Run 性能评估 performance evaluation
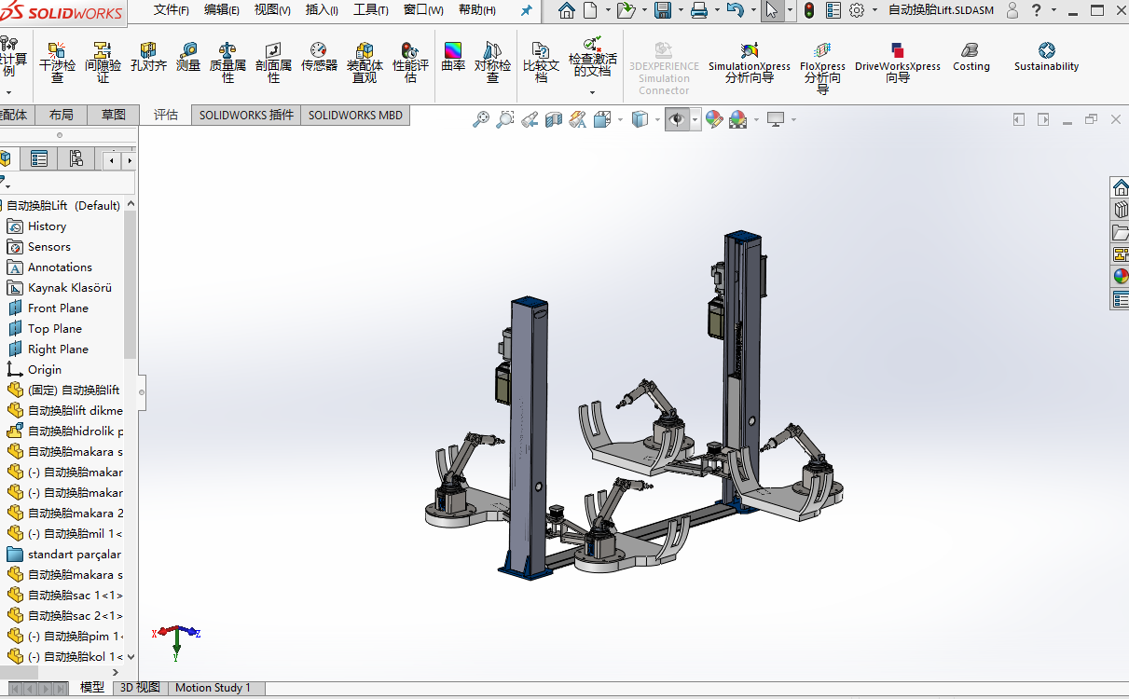 410,62
